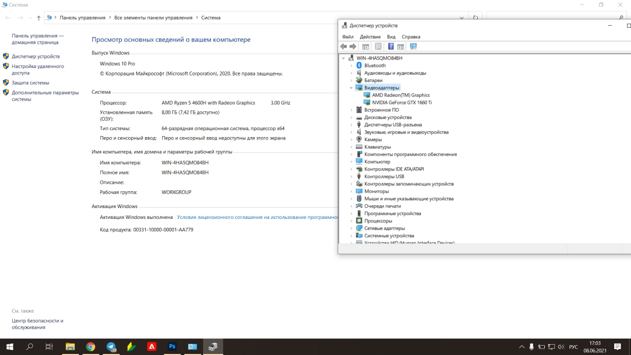The image size is (631, 355).
Task: Open the Файл menu in Device Manager
Action: click(x=348, y=36)
